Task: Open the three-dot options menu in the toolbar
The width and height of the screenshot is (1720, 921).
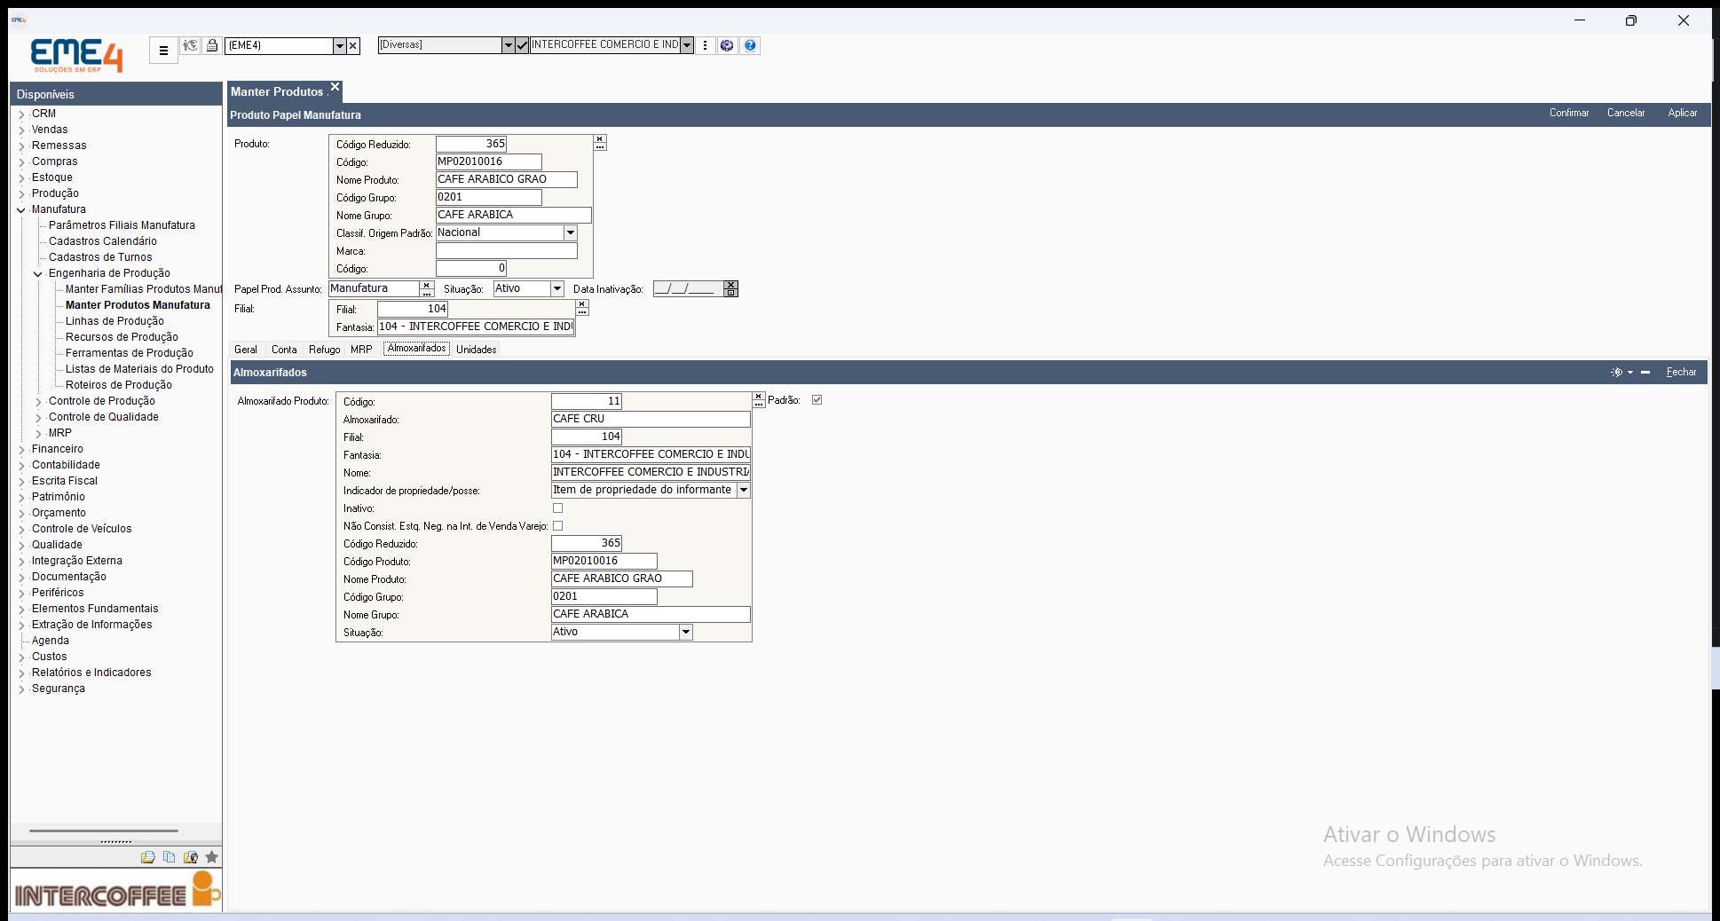Action: click(x=706, y=45)
